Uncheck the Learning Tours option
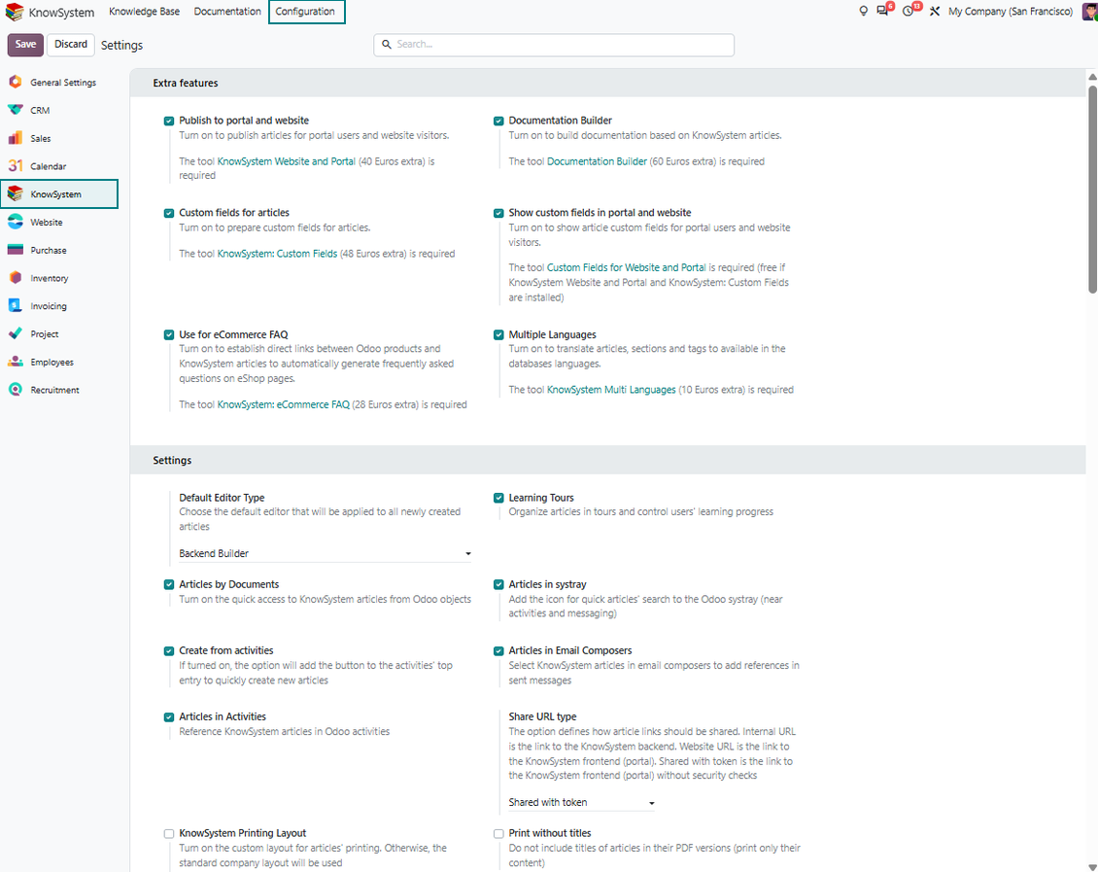The width and height of the screenshot is (1098, 872). pos(498,498)
